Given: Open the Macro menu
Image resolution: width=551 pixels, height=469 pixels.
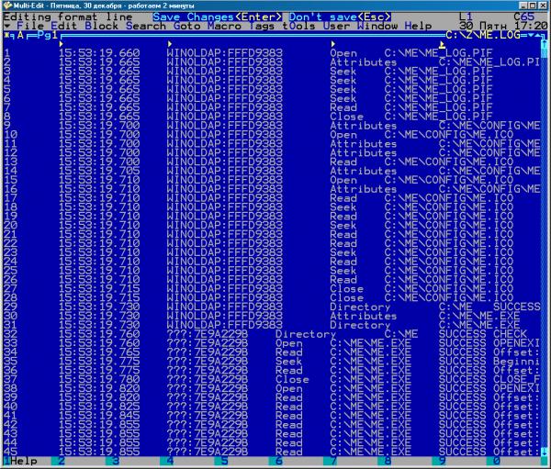Looking at the screenshot, I should [x=224, y=26].
